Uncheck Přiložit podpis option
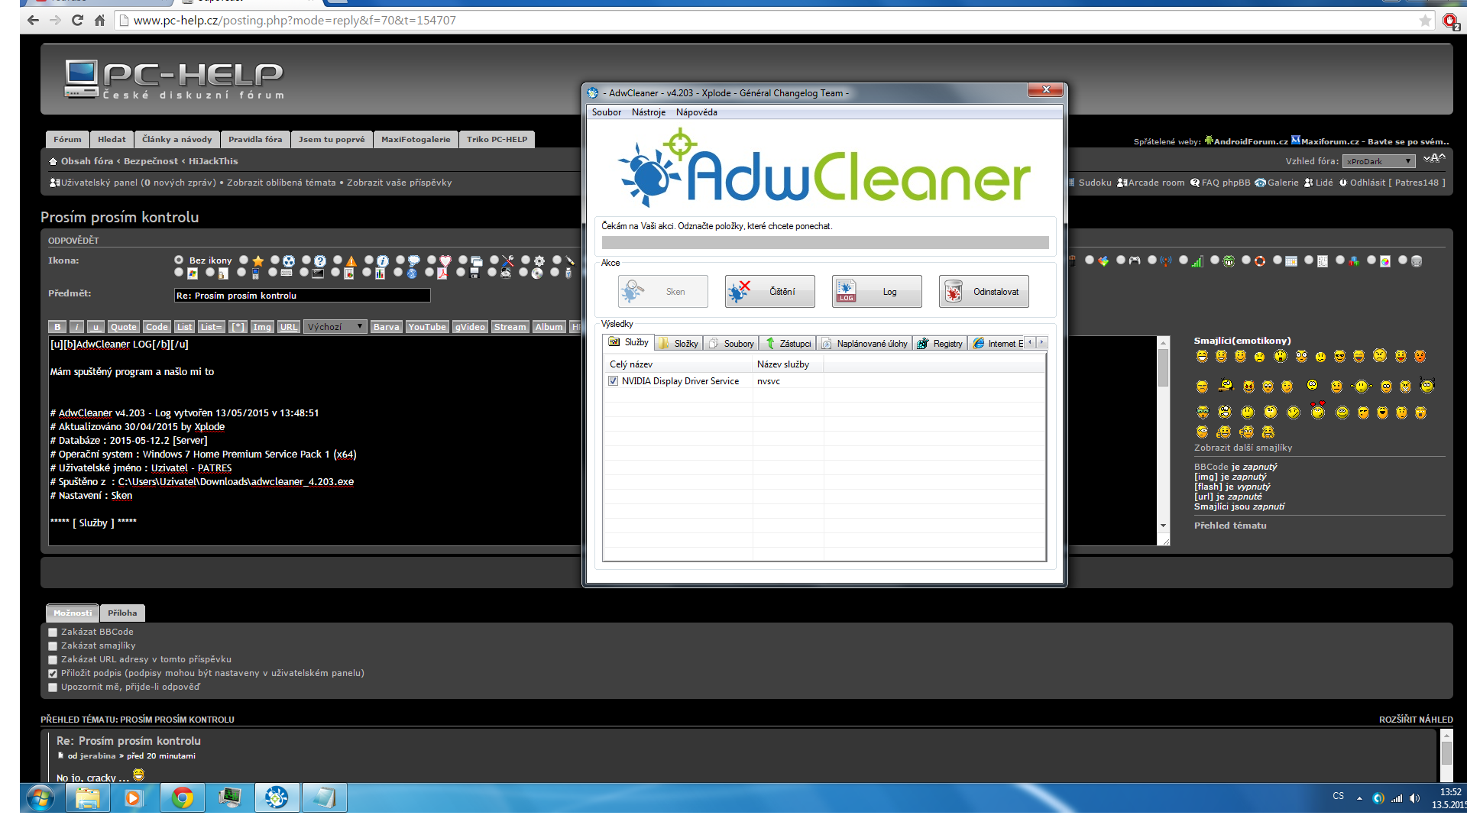The image size is (1467, 825). coord(53,674)
